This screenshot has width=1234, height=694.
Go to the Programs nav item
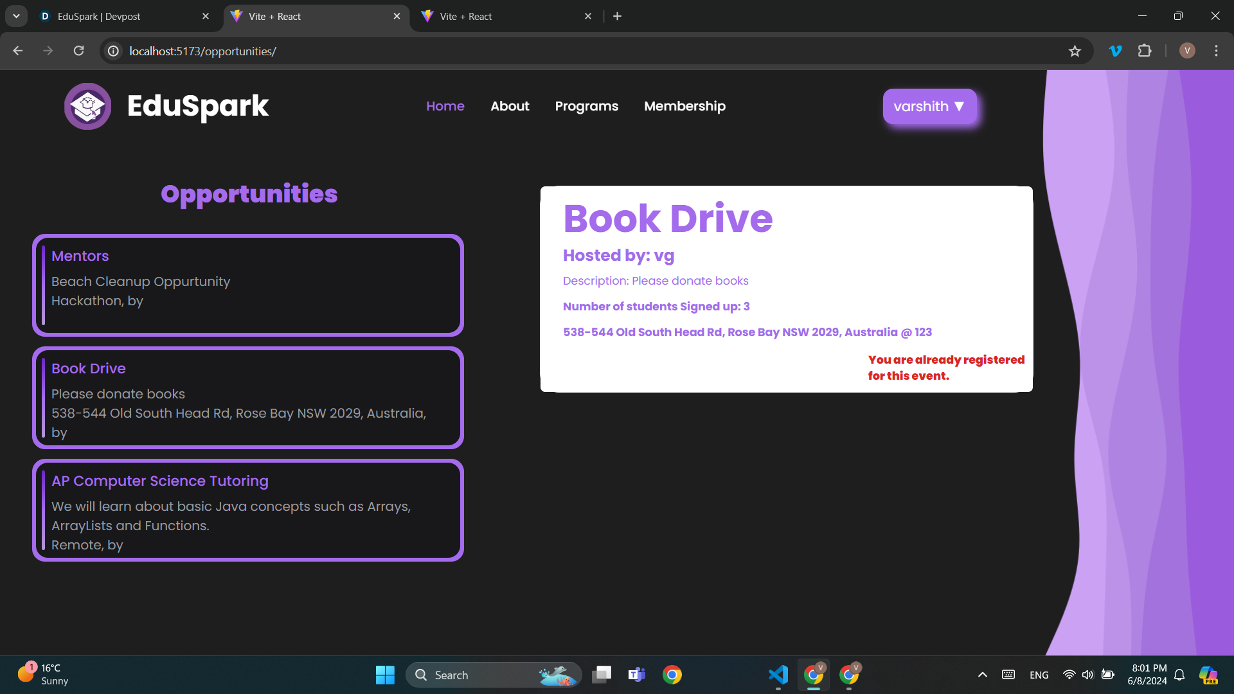(x=586, y=106)
